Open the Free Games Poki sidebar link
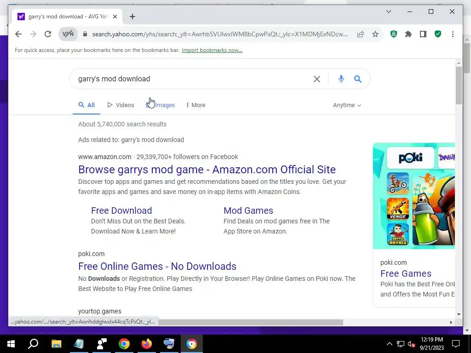This screenshot has height=353, width=471. click(x=406, y=273)
